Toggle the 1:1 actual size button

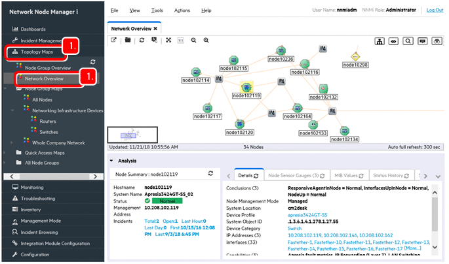(x=180, y=41)
